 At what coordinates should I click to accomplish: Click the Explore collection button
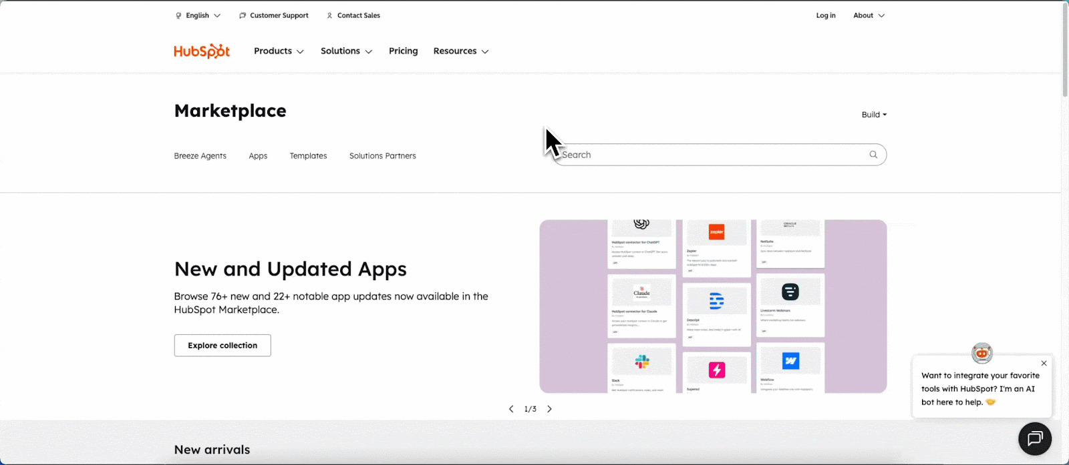click(x=222, y=346)
